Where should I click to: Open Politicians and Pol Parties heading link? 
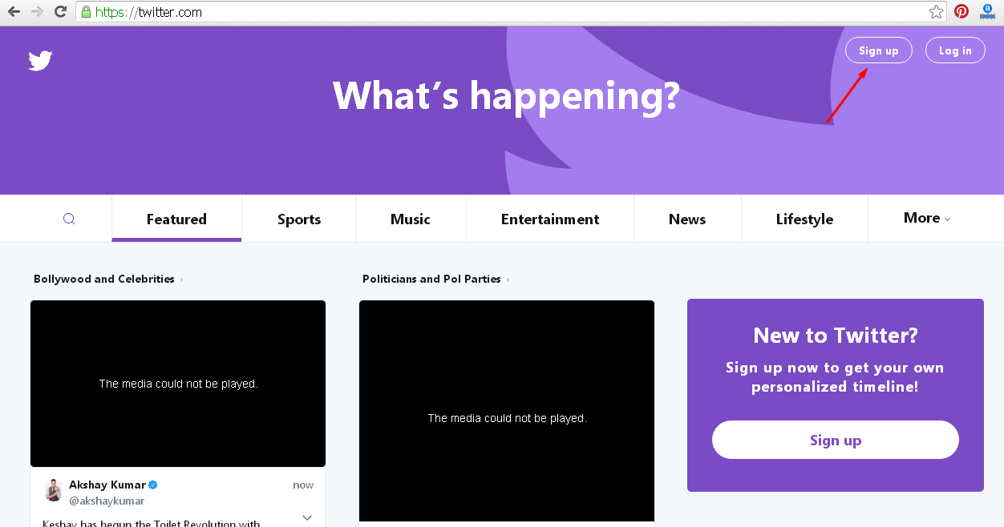431,279
